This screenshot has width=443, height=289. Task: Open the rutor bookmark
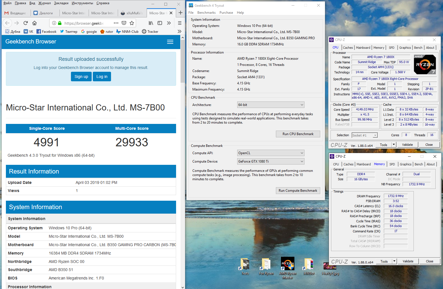tap(107, 31)
